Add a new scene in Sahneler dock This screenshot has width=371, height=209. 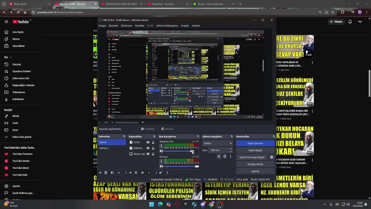100,173
